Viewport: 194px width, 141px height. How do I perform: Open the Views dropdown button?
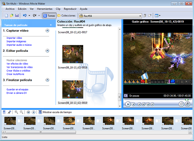pos(158,16)
